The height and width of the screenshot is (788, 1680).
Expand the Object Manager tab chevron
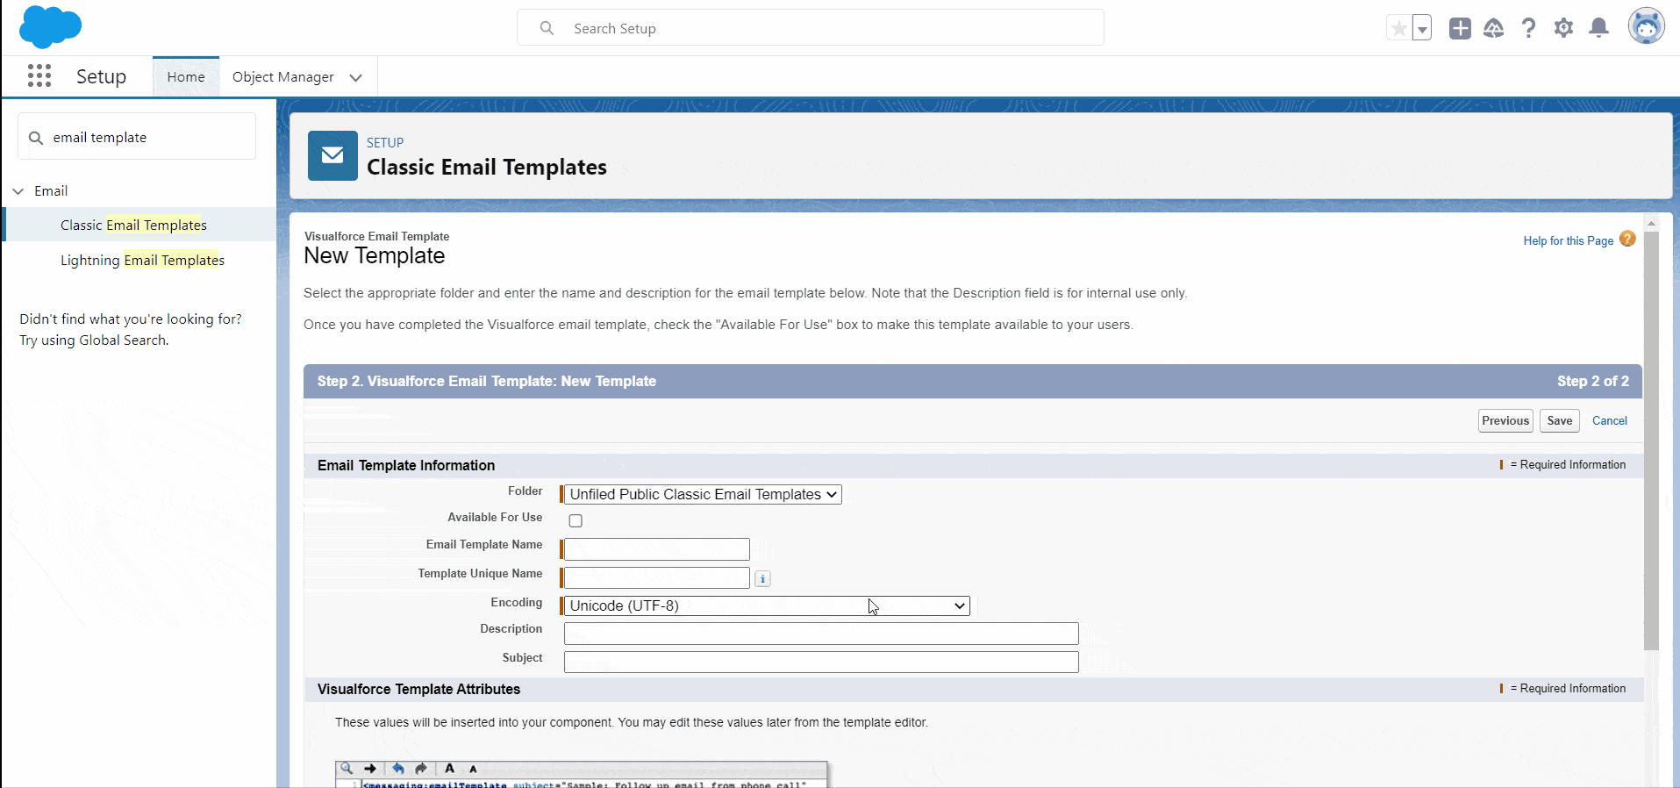coord(355,77)
